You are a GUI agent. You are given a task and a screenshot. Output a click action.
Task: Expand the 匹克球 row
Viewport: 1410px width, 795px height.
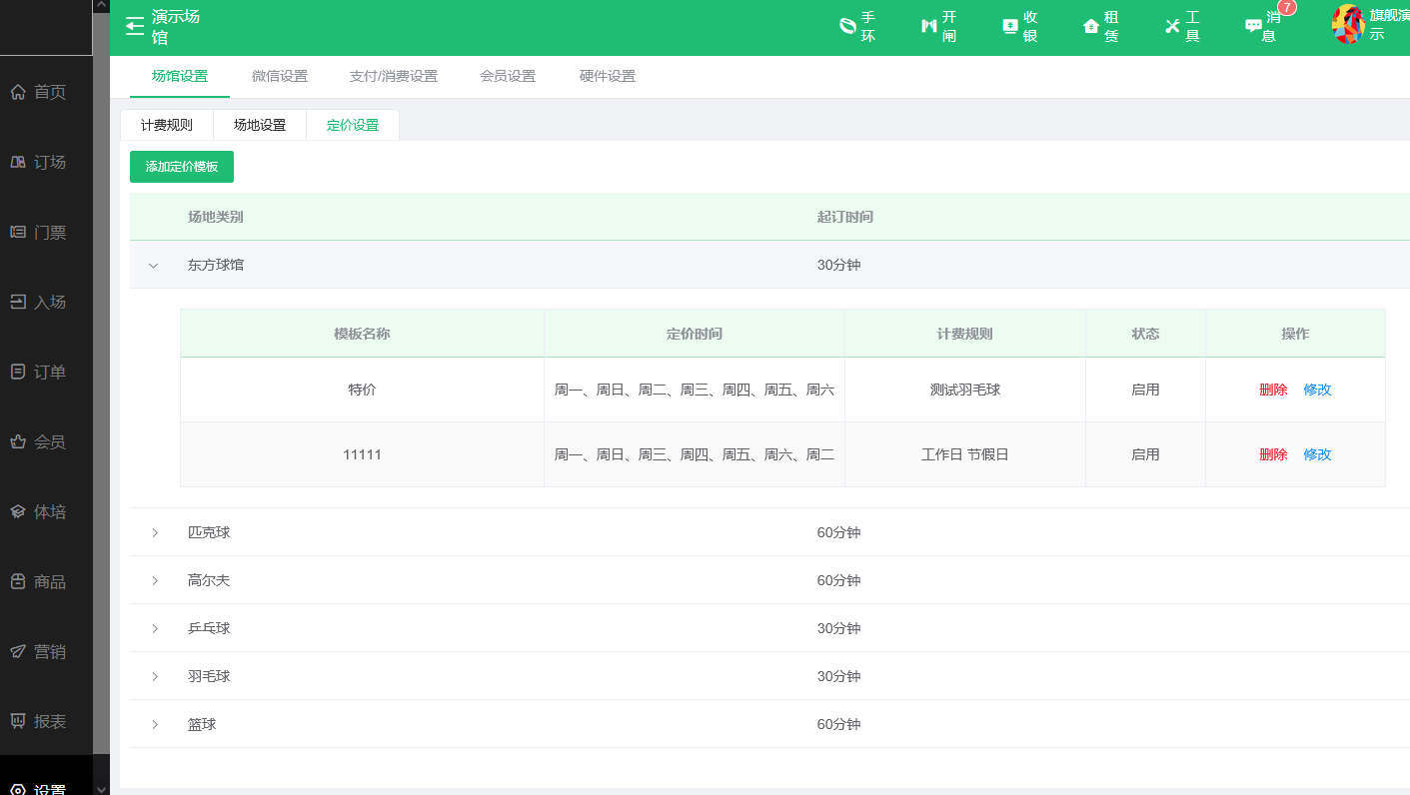click(155, 533)
